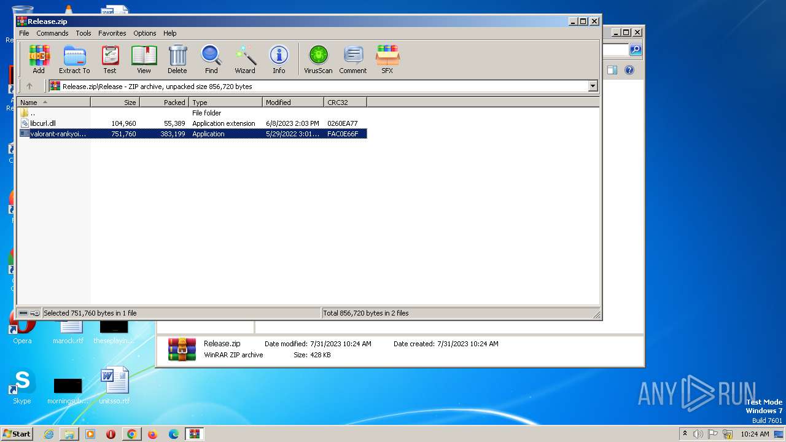Open the unitsso.rtf desktop file
This screenshot has height=442, width=786.
coord(114,386)
